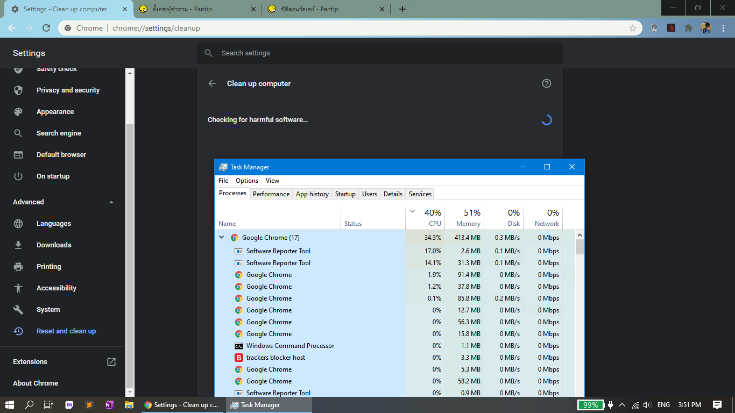
Task: Switch to the Details tab
Action: coord(393,194)
